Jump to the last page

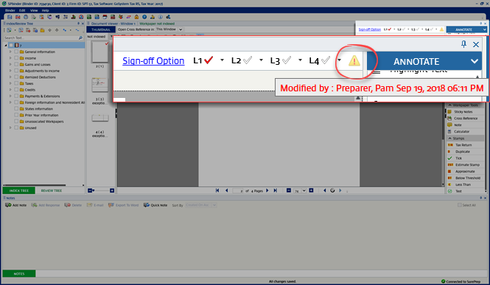pos(276,191)
